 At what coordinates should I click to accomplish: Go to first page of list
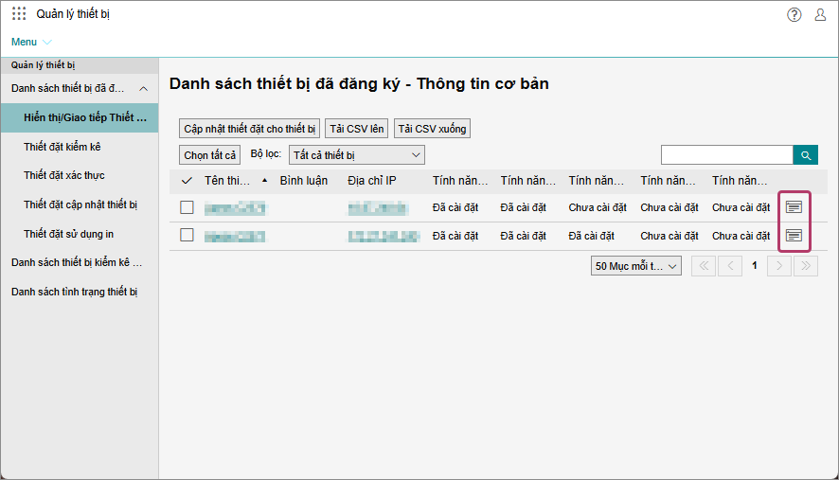pyautogui.click(x=704, y=266)
